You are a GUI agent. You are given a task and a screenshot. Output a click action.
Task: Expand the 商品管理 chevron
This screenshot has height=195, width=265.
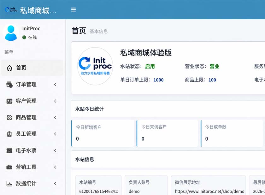pyautogui.click(x=55, y=117)
